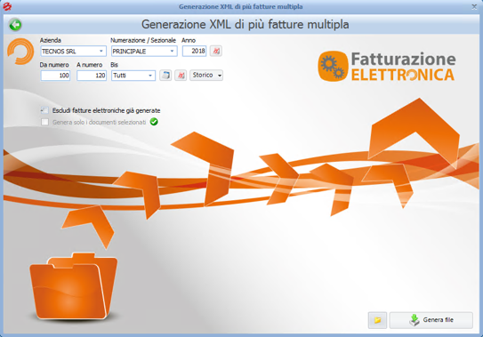Open the yellow folder icon button
This screenshot has width=483, height=337.
coord(377,320)
